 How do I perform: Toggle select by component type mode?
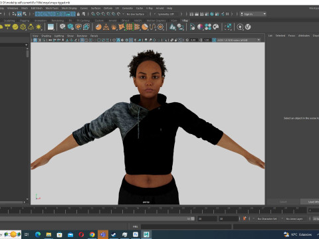click(25, 14)
